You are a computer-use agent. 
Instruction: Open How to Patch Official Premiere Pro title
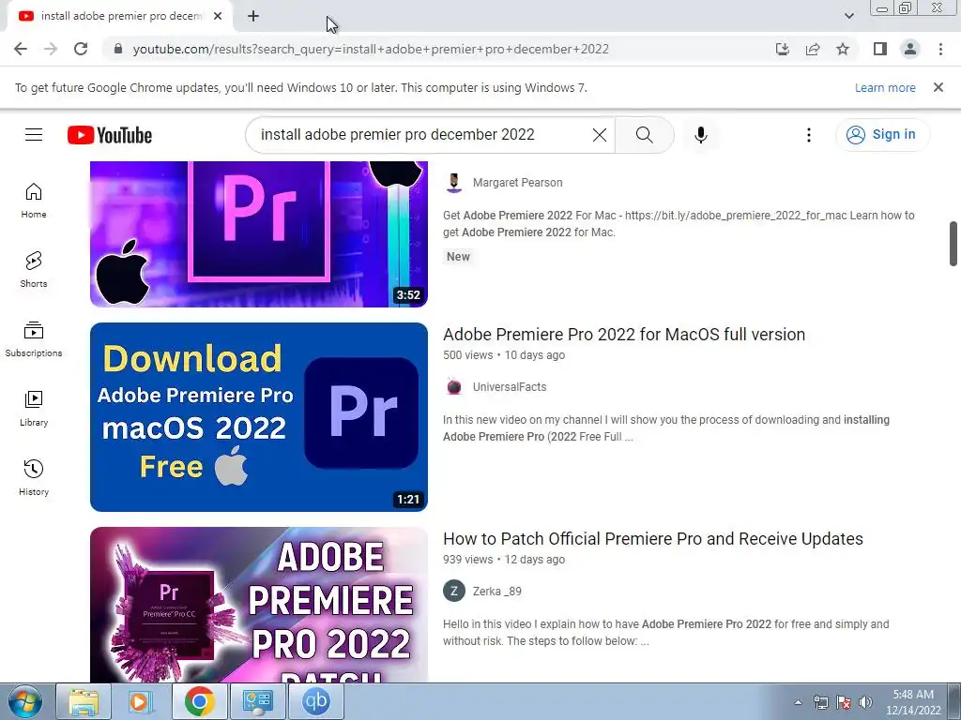pyautogui.click(x=653, y=539)
